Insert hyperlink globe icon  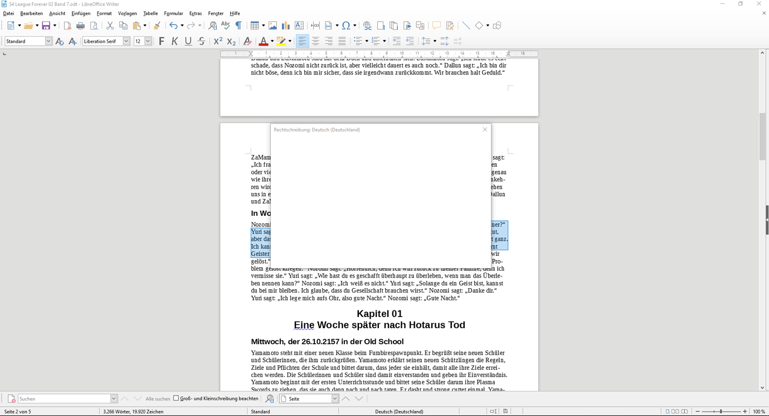[x=367, y=26]
